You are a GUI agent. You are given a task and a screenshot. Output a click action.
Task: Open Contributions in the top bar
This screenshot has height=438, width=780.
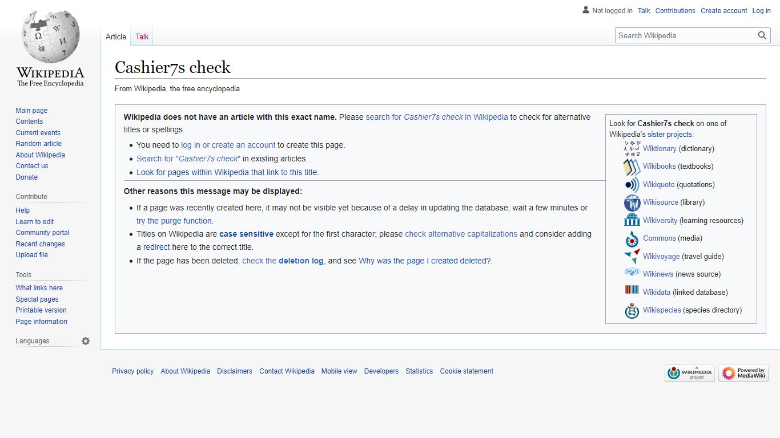(x=676, y=11)
